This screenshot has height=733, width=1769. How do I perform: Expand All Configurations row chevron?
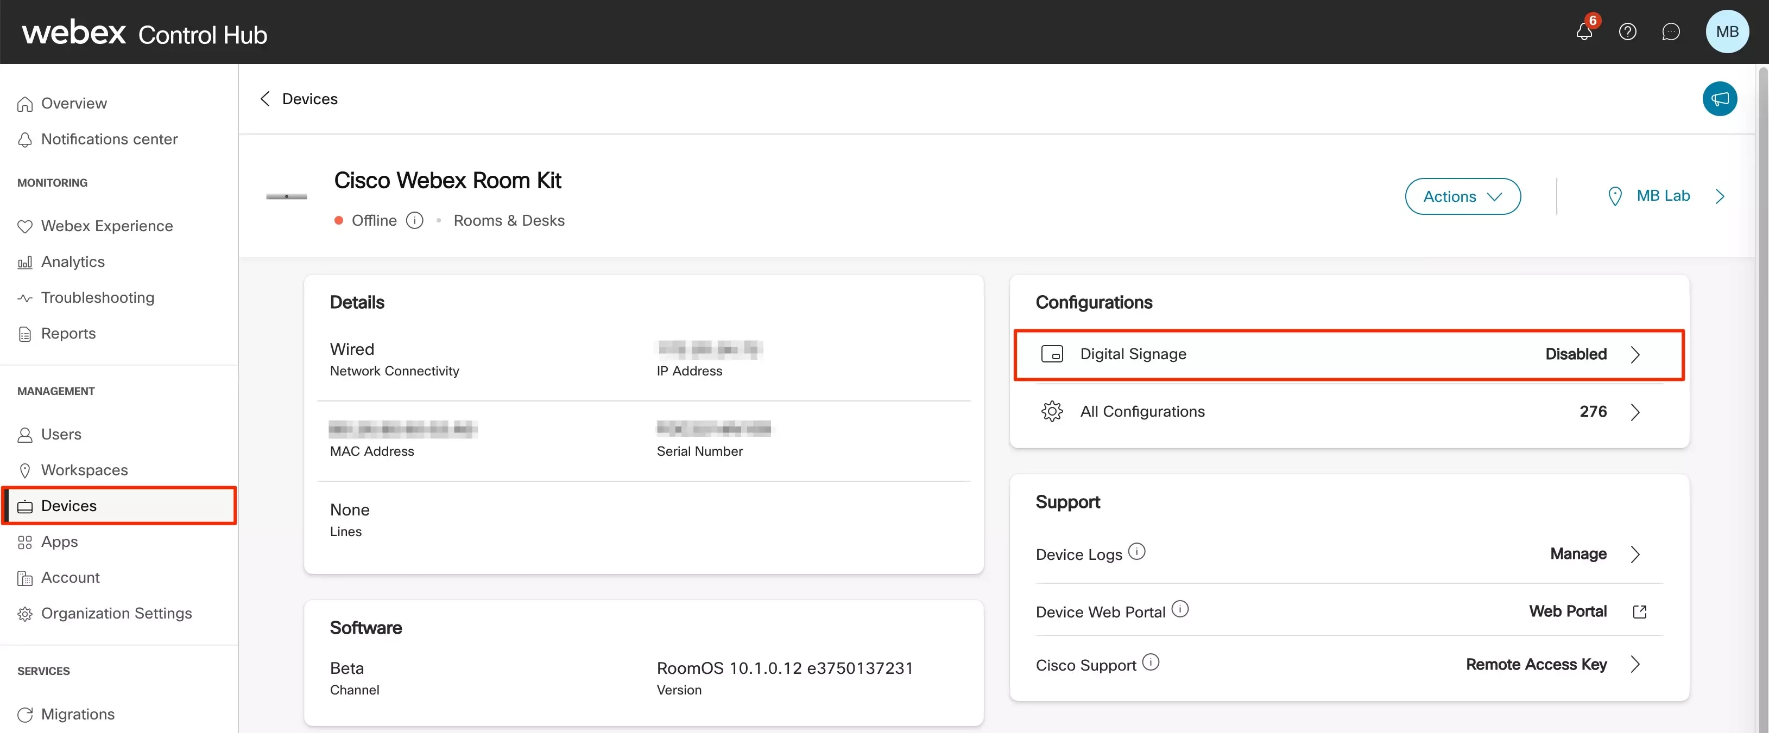tap(1634, 412)
